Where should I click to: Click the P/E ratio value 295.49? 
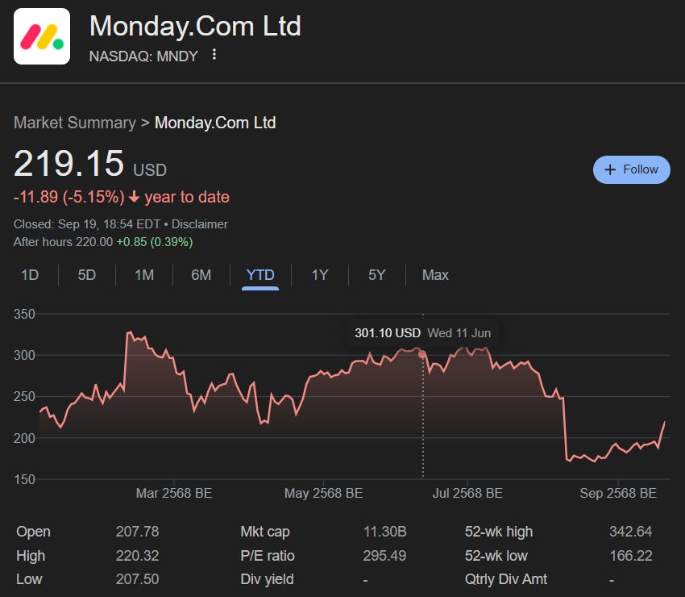pos(384,556)
